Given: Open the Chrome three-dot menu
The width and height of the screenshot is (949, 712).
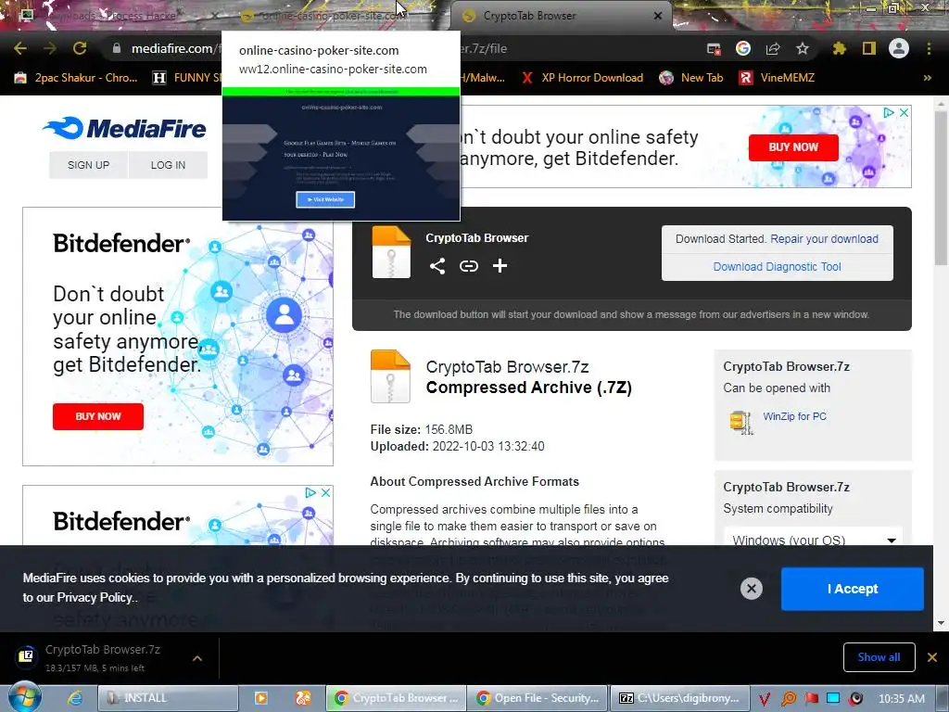Looking at the screenshot, I should pos(929,48).
